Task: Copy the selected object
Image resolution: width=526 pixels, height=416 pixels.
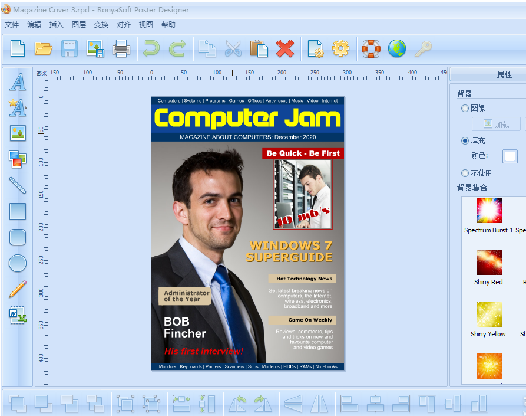Action: (207, 49)
